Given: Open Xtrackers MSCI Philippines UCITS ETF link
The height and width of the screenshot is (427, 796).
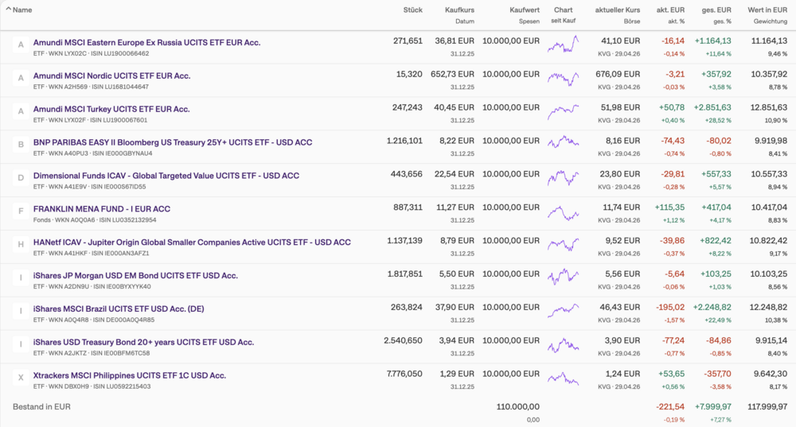Looking at the screenshot, I should pos(130,376).
